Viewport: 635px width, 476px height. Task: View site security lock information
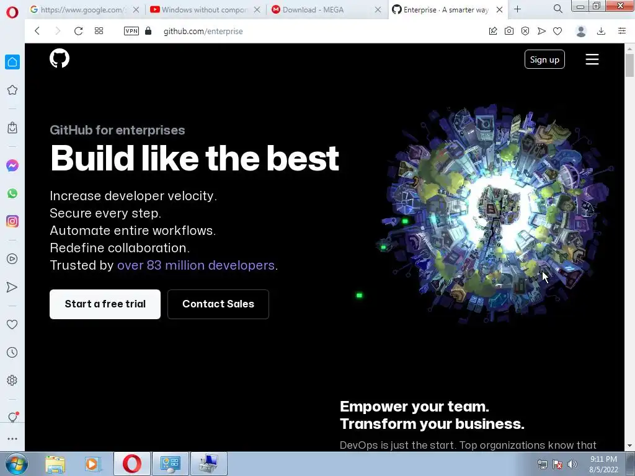pyautogui.click(x=148, y=31)
